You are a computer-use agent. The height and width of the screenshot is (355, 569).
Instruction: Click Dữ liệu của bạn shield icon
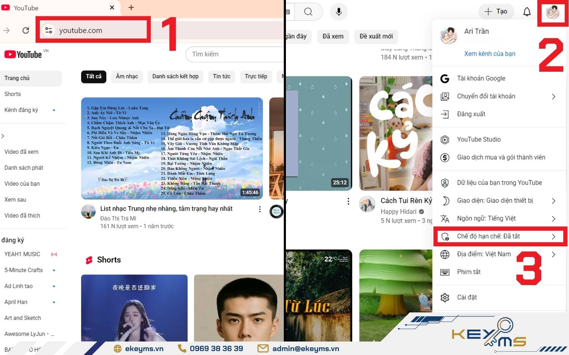[445, 183]
